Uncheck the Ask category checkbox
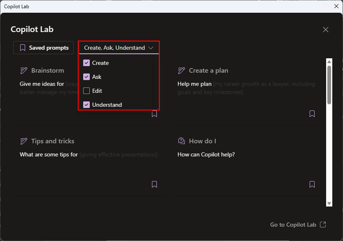This screenshot has height=241, width=343. [86, 77]
